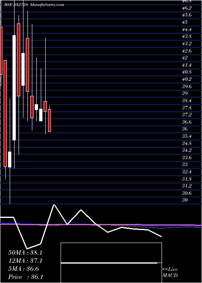Click the <<Live MACD label
Screen dimensions: 202x283
[x=170, y=272]
